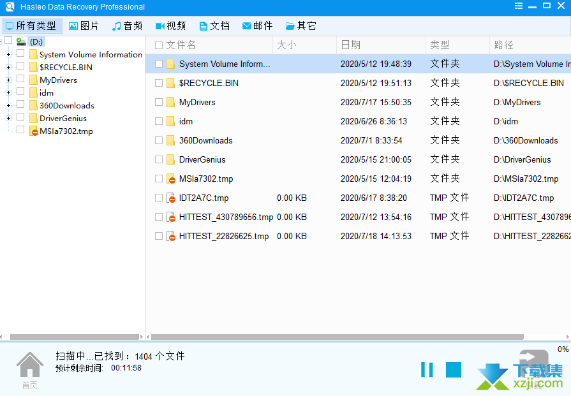Sort by the 类型 (type) column header
This screenshot has height=396, width=571.
[457, 45]
